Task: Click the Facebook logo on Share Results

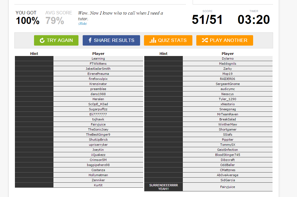Action: point(90,40)
